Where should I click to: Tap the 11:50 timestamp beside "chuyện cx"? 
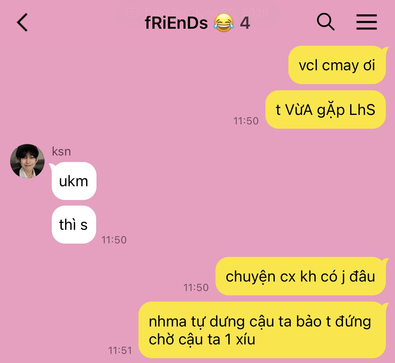[x=196, y=288]
